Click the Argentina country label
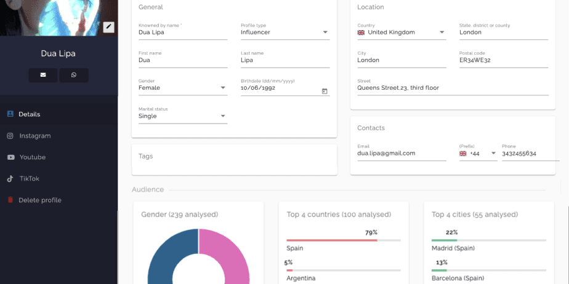The height and width of the screenshot is (284, 569). coord(301,278)
